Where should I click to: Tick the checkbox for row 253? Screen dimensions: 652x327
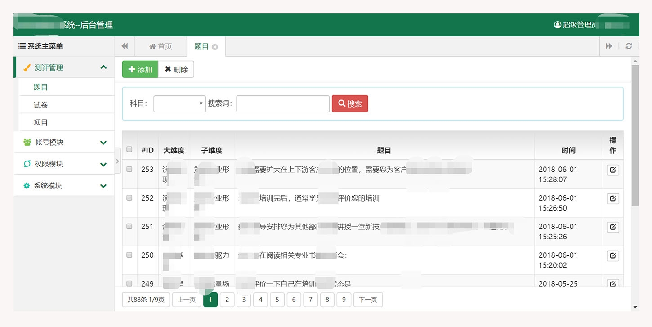click(x=130, y=170)
